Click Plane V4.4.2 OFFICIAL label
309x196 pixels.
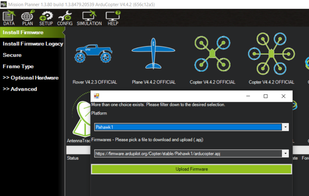coord(153,82)
